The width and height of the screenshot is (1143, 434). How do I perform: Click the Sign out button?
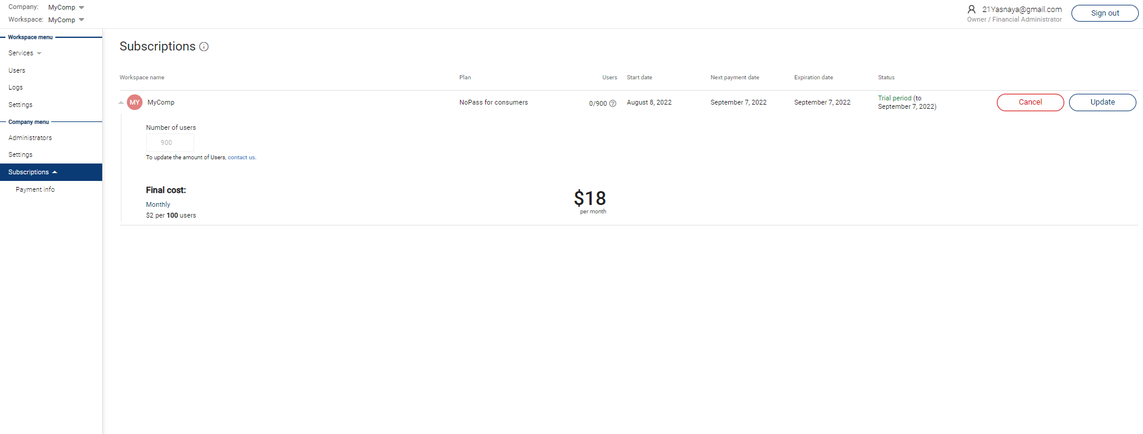coord(1105,13)
